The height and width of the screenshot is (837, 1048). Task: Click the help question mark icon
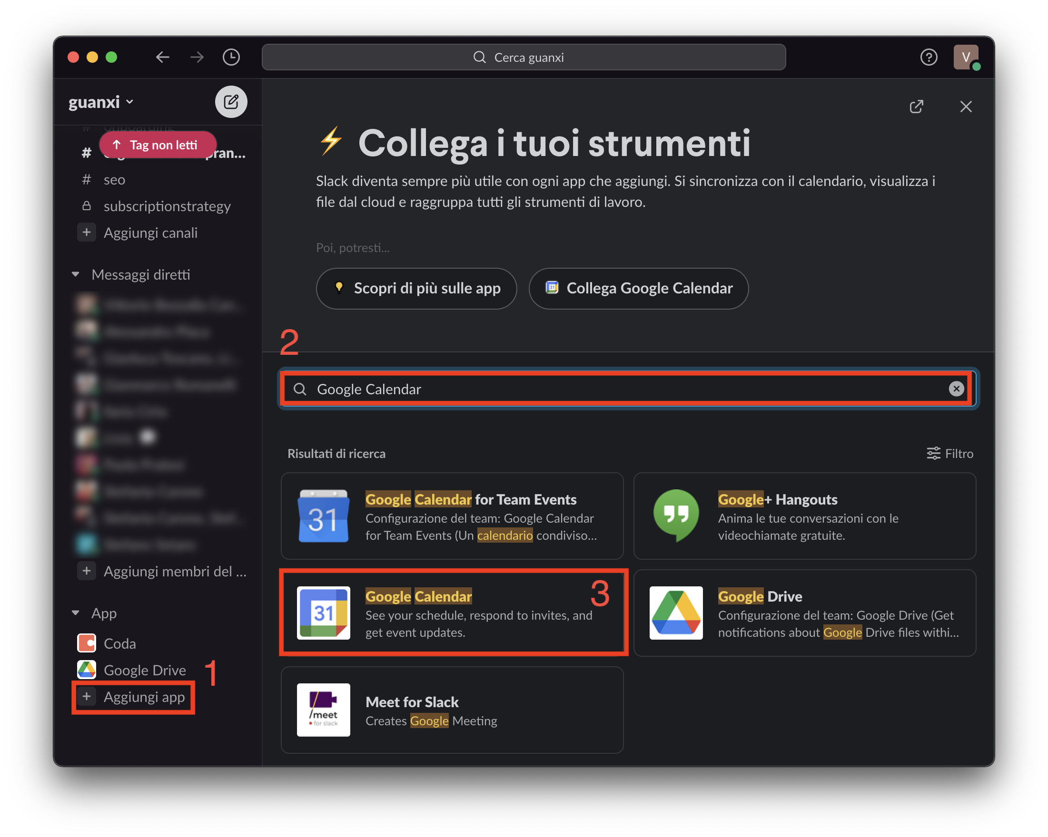click(929, 58)
